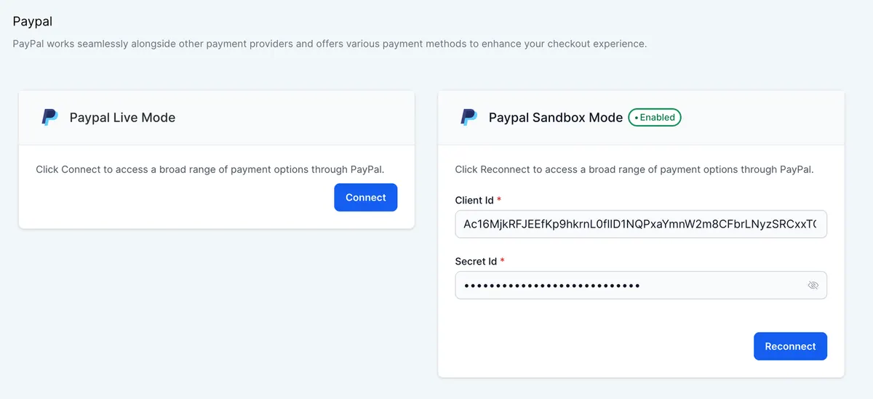Click the PayPal logo beside Live Mode
Image resolution: width=873 pixels, height=399 pixels.
tap(49, 117)
